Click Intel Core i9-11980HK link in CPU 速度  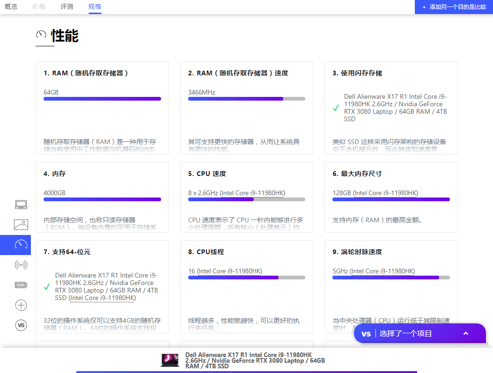[253, 193]
